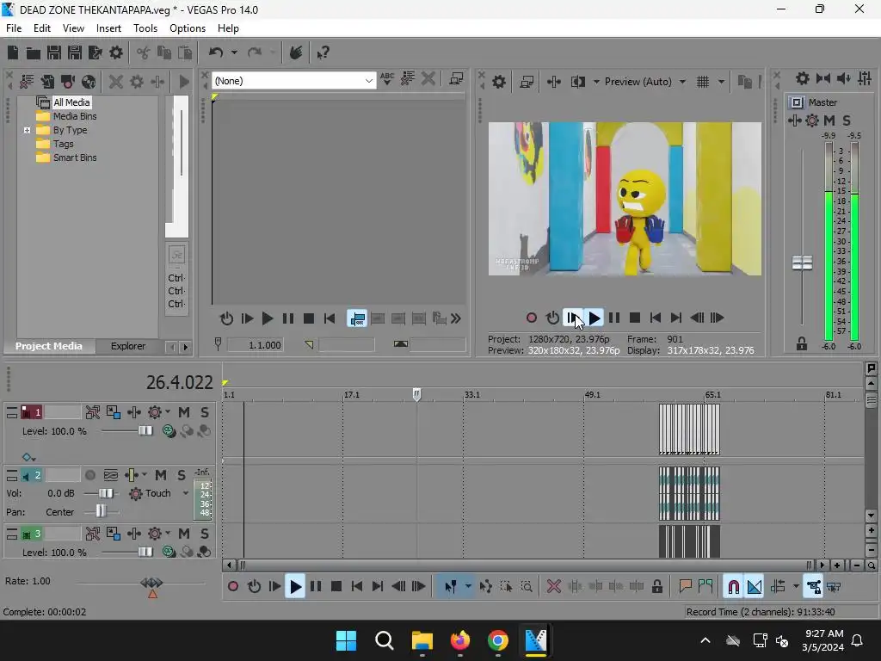Image resolution: width=881 pixels, height=661 pixels.
Task: Click the Record button in Video Preview
Action: pos(532,318)
